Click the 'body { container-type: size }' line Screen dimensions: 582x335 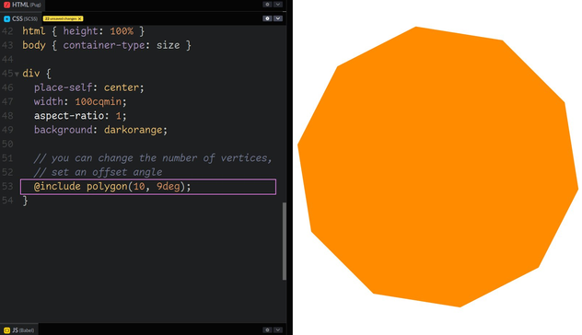coord(107,45)
